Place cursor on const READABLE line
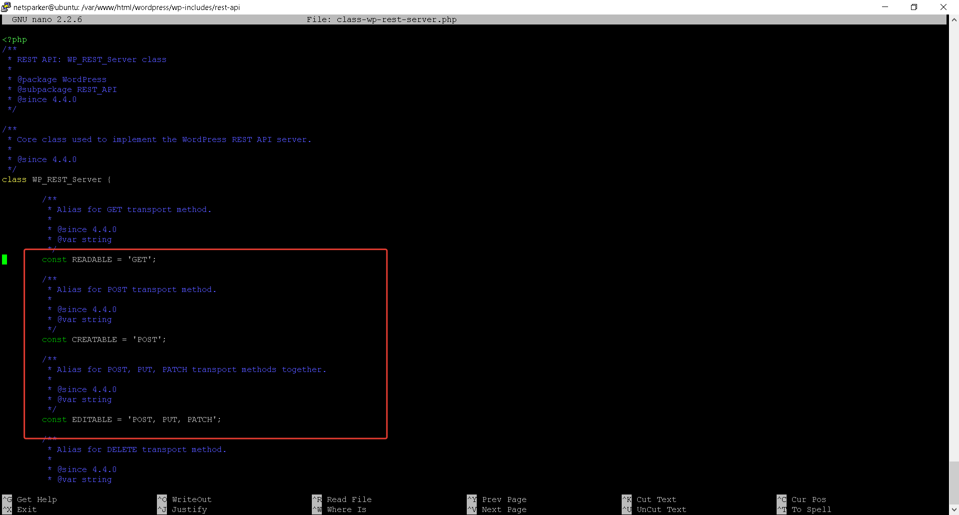The height and width of the screenshot is (515, 959). coord(99,259)
